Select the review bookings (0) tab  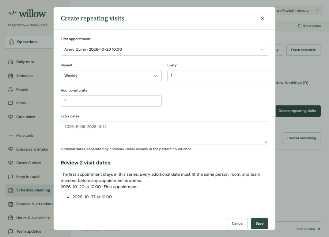[x=292, y=83]
